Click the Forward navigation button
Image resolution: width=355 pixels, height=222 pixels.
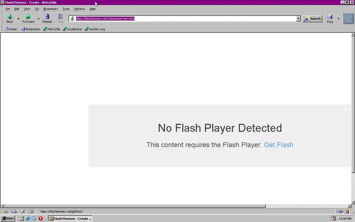28,19
